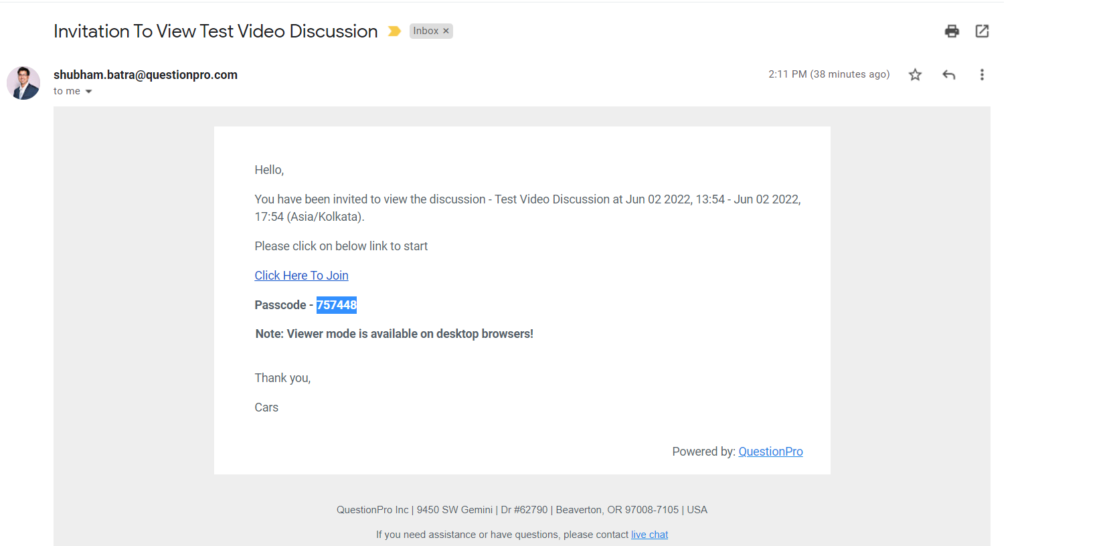The width and height of the screenshot is (1113, 546).
Task: Click the sender address shubham.batra@questionpro.com
Action: (145, 75)
